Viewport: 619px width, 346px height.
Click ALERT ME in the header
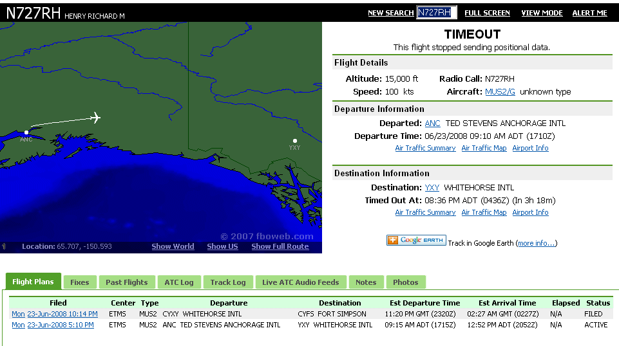click(589, 13)
